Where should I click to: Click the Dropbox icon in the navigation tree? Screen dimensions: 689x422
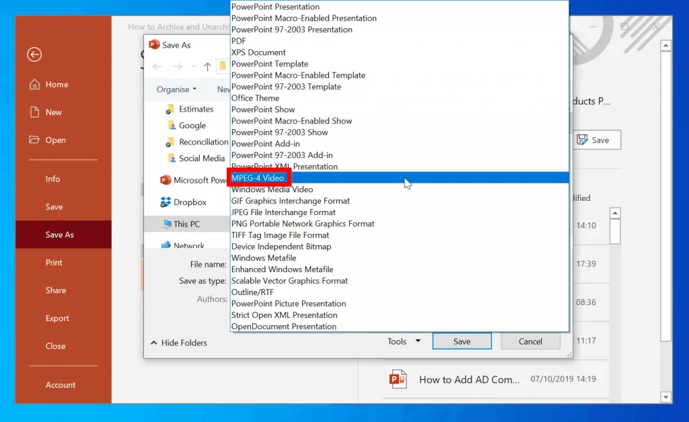click(x=166, y=202)
